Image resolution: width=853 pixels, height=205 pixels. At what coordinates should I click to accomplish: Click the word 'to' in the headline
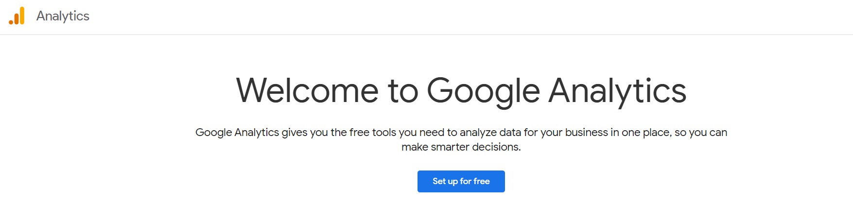pyautogui.click(x=403, y=92)
